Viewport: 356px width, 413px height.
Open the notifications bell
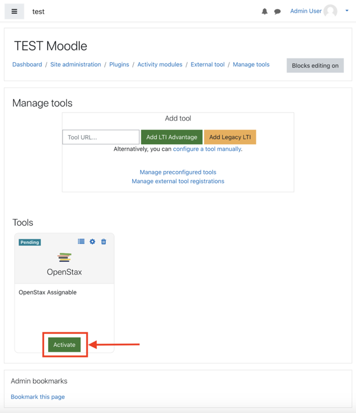coord(265,11)
